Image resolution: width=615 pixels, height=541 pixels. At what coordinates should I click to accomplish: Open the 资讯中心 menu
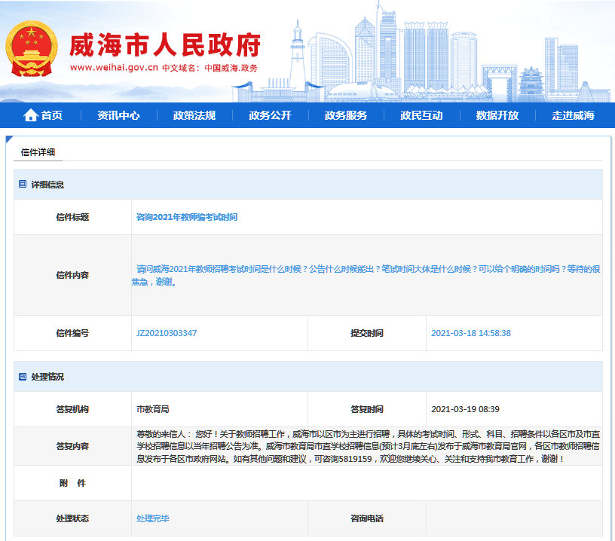[x=118, y=115]
